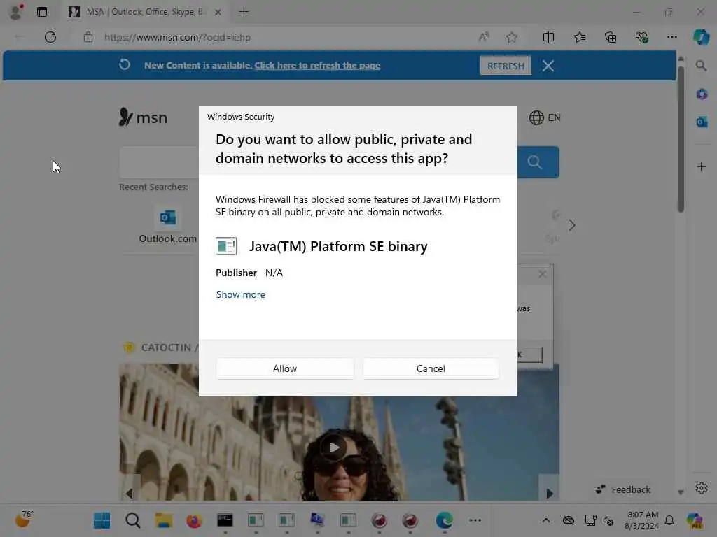The height and width of the screenshot is (537, 717).
Task: Close the MSN tab
Action: point(218,13)
